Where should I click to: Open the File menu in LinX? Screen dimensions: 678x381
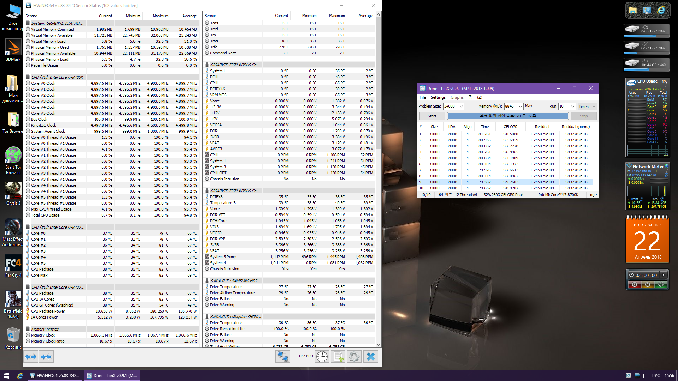(x=423, y=97)
